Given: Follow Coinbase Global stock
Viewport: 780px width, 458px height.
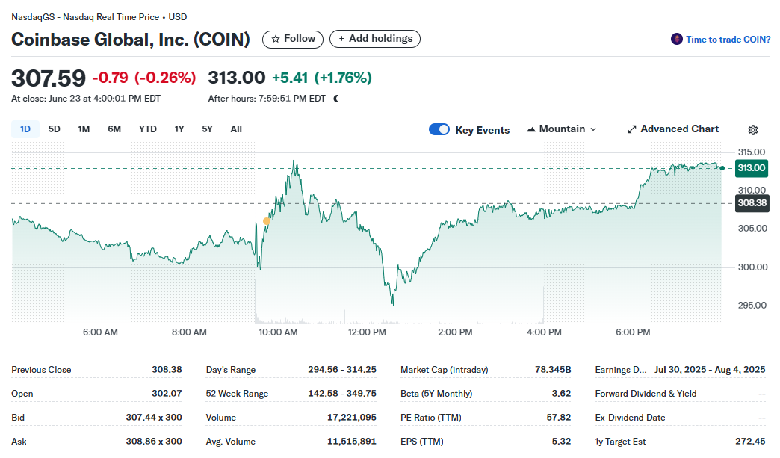Looking at the screenshot, I should [x=293, y=39].
